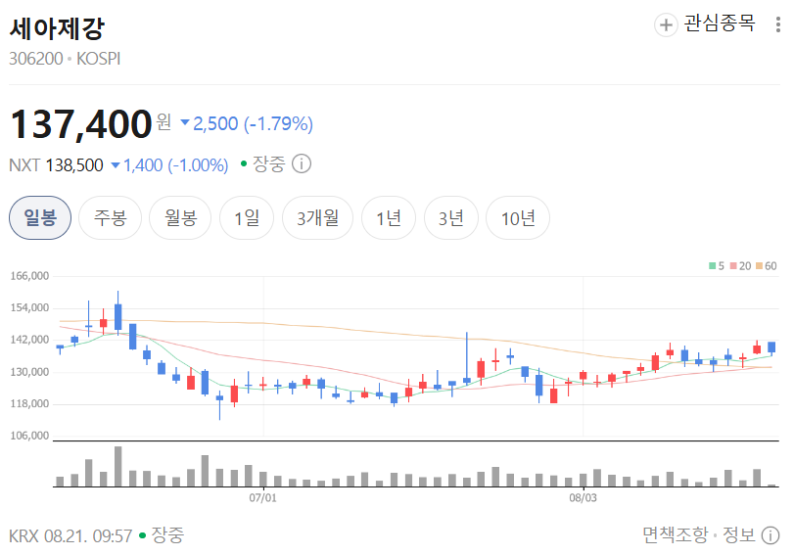Show the 3개월 three-month chart
Screen dimensions: 794x555
click(x=317, y=217)
